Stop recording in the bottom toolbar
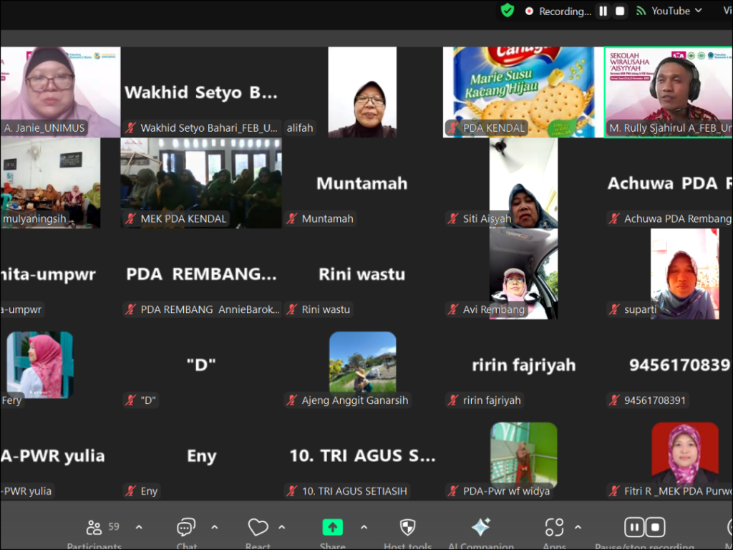The height and width of the screenshot is (550, 733). pos(654,528)
